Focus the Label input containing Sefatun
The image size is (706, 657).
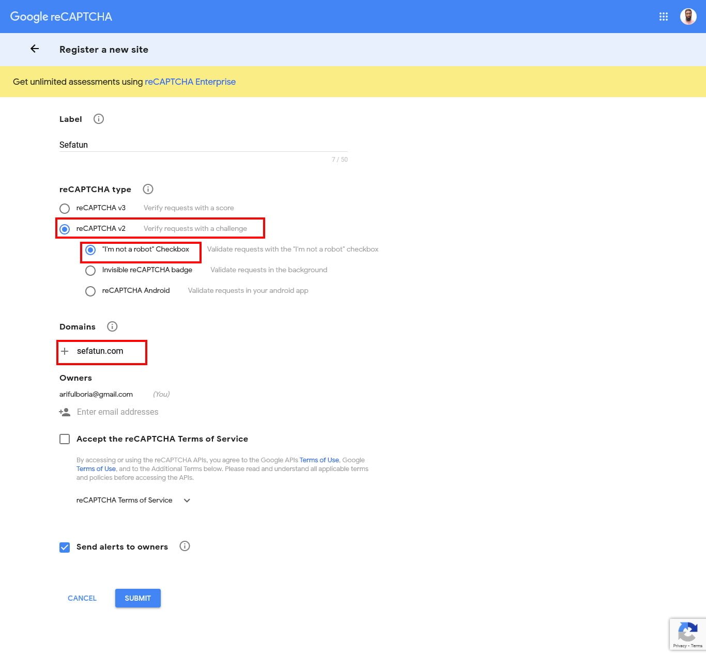click(203, 145)
